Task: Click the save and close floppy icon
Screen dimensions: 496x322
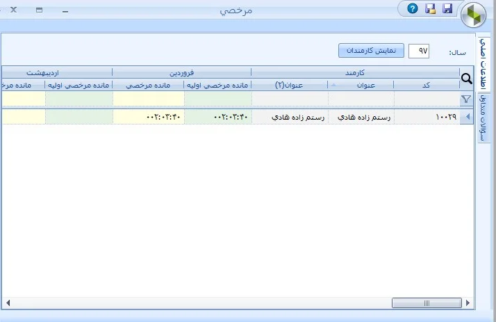Action: pos(430,8)
